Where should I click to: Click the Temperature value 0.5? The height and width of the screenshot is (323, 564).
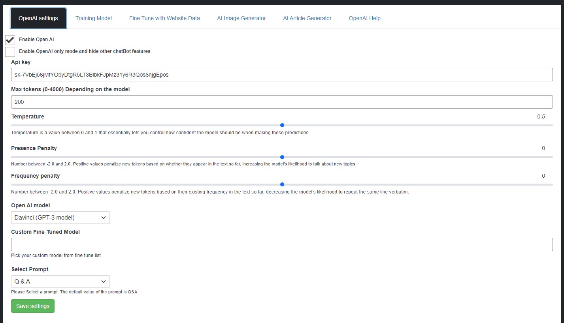click(x=541, y=116)
